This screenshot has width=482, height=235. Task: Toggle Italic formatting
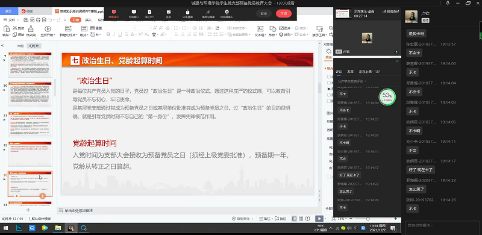point(114,34)
